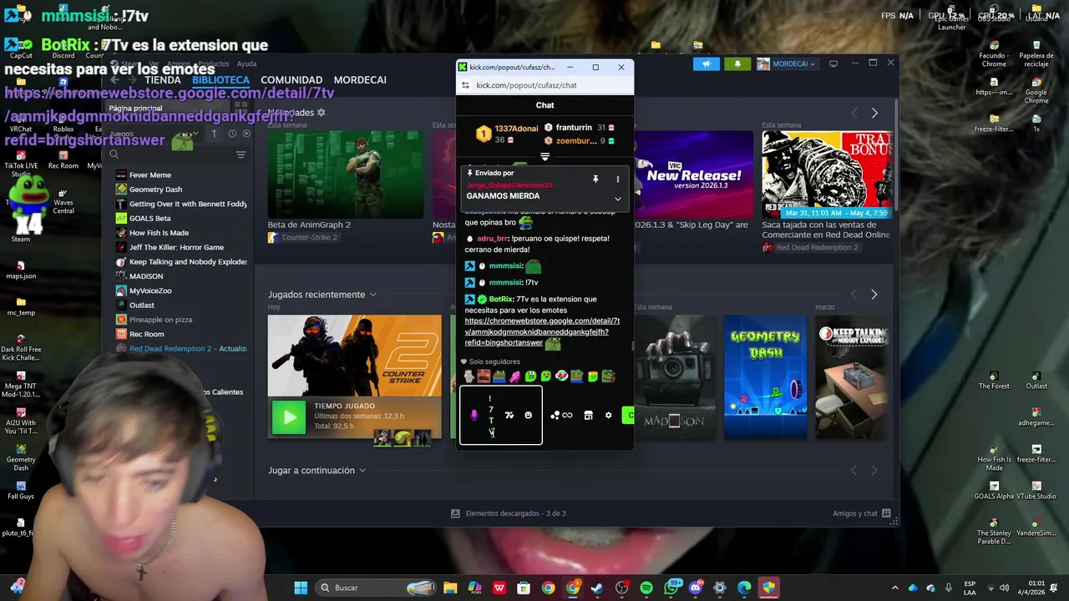The height and width of the screenshot is (601, 1069).
Task: Open advanced library filter icon
Action: tap(241, 154)
